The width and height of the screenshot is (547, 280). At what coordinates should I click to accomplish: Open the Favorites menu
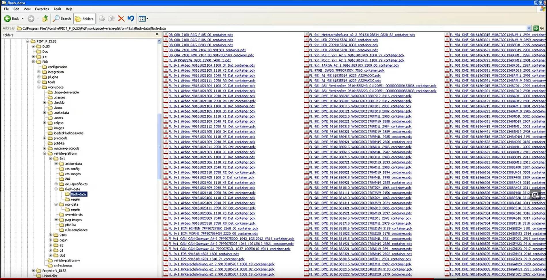(42, 9)
